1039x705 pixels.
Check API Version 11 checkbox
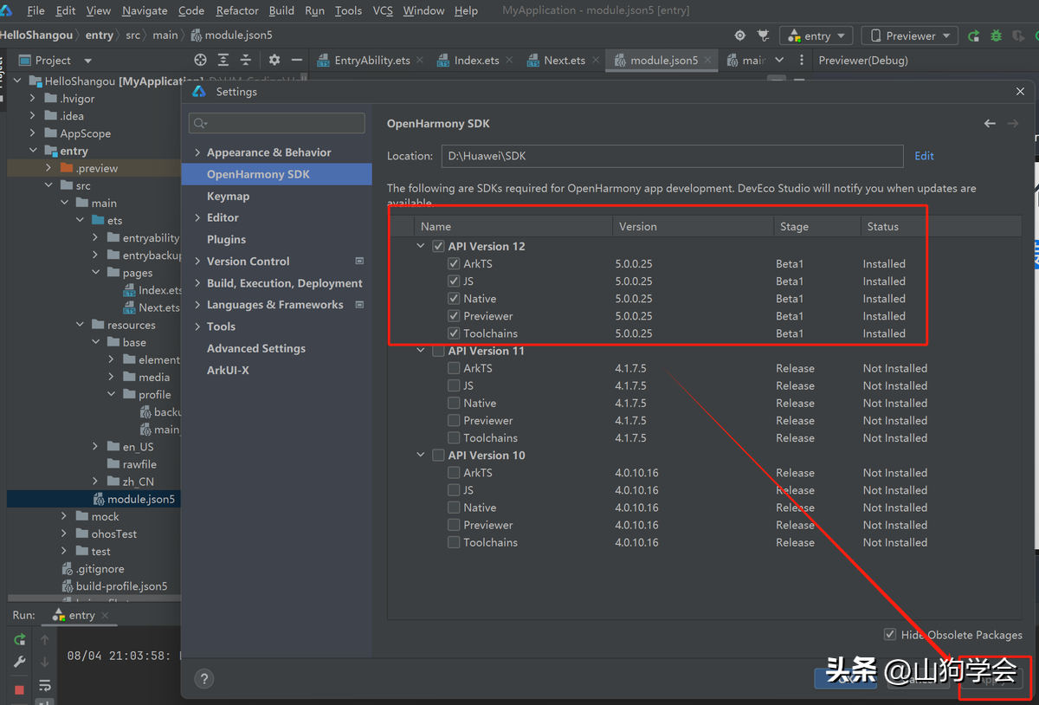pos(438,351)
